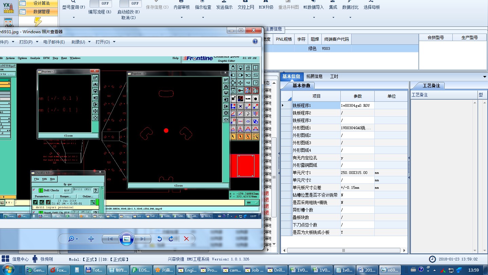Select the 主要信息 tab
The width and height of the screenshot is (488, 275).
coord(274,29)
